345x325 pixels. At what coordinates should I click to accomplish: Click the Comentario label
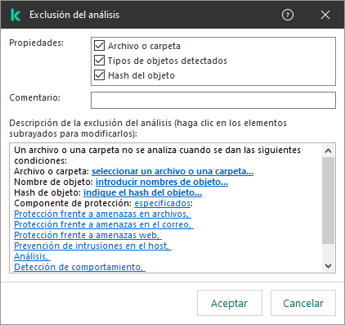click(x=34, y=97)
